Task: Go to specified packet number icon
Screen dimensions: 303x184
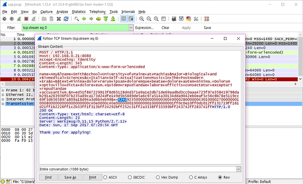Action: click(x=98, y=19)
